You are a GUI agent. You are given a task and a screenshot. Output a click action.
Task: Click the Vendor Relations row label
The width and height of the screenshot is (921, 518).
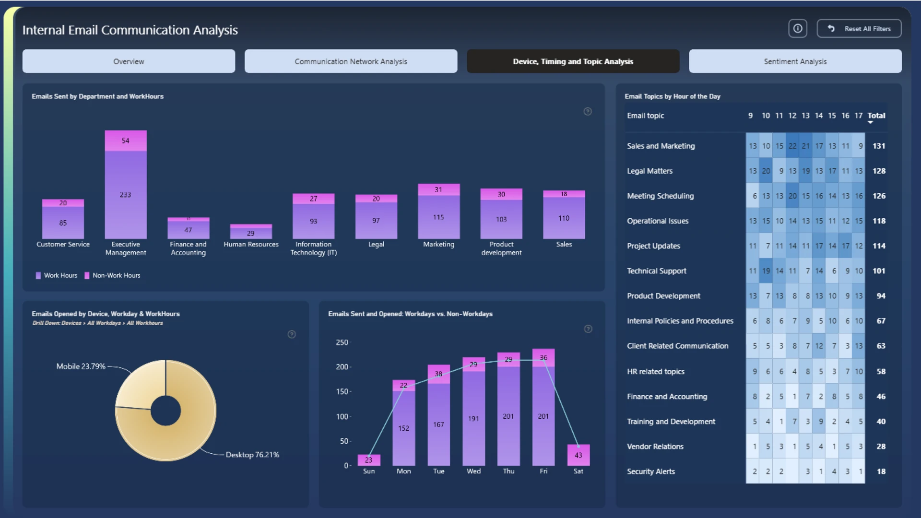(x=655, y=447)
